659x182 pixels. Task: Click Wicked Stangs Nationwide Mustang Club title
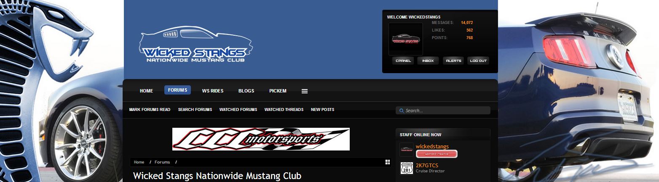click(217, 176)
